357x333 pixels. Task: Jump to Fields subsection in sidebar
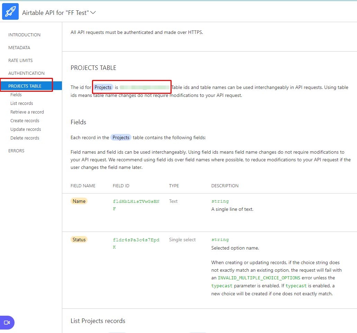pos(16,95)
